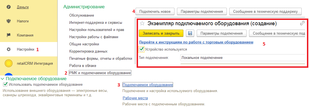Open the Обслуживание item
Screen dimensions: 310x107
[82, 15]
